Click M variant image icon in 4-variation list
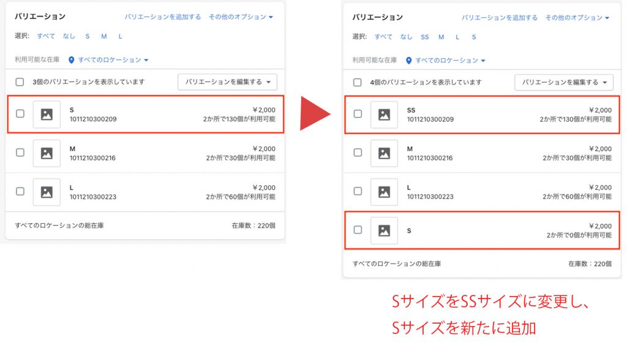Image resolution: width=627 pixels, height=345 pixels. pyautogui.click(x=384, y=154)
